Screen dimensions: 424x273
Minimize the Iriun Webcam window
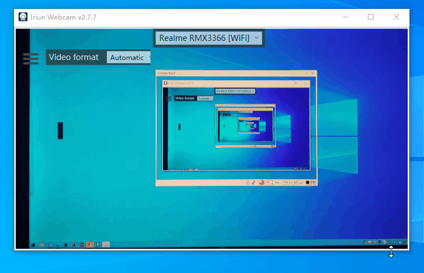[x=345, y=17]
